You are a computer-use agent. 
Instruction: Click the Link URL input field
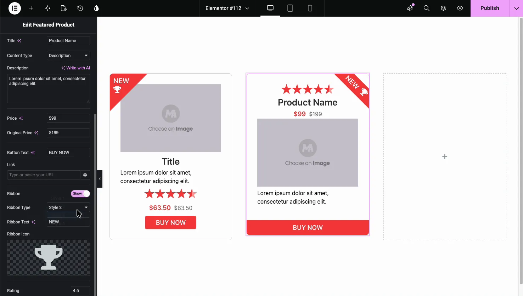44,175
